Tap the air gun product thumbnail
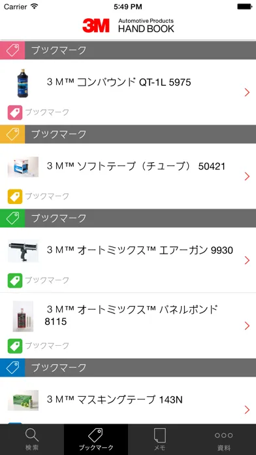Image resolution: width=256 pixels, height=455 pixels. pyautogui.click(x=23, y=251)
